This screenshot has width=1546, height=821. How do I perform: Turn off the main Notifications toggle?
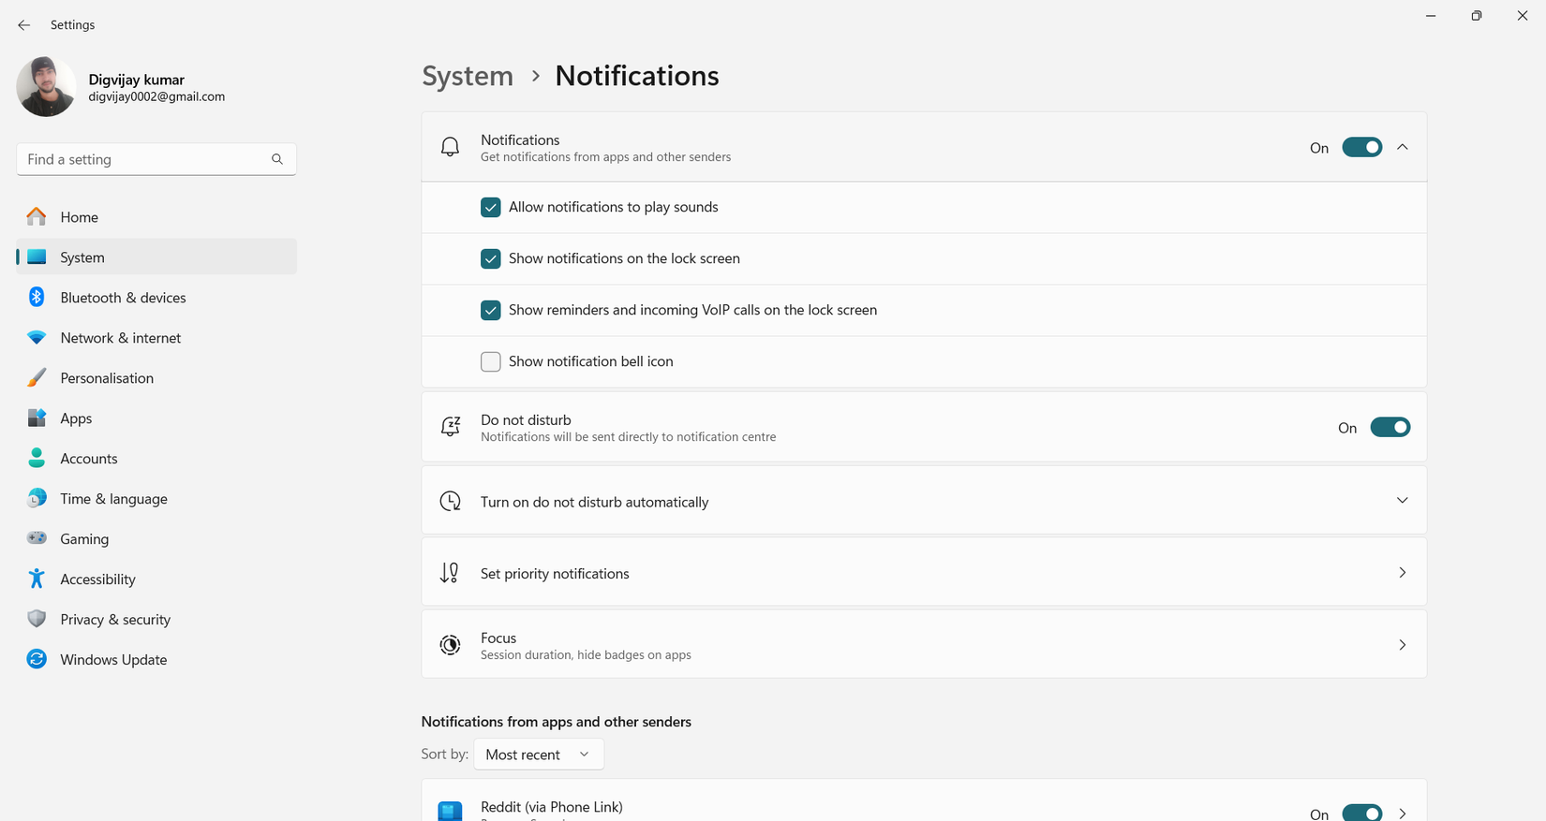1361,148
